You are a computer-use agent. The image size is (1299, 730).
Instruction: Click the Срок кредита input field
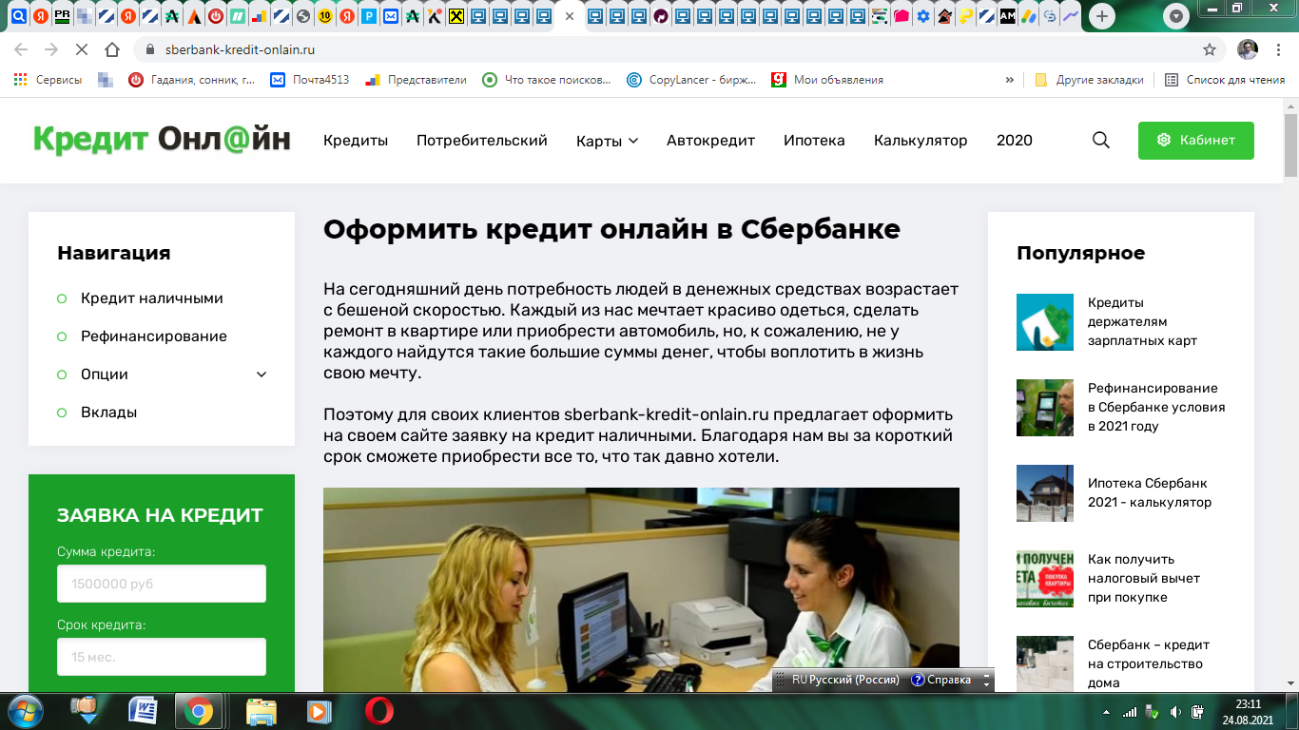click(162, 657)
